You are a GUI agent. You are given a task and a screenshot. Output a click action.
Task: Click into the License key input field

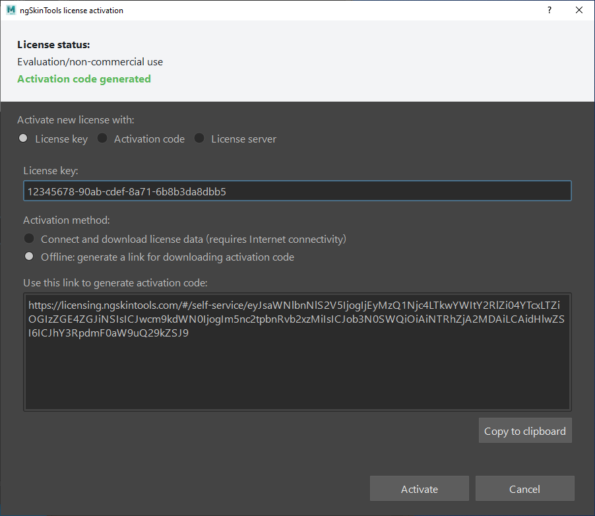[297, 191]
